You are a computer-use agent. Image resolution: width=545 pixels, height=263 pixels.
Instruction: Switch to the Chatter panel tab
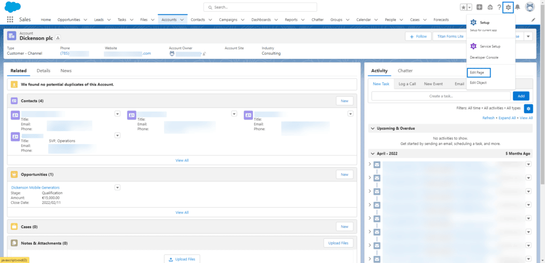[405, 71]
